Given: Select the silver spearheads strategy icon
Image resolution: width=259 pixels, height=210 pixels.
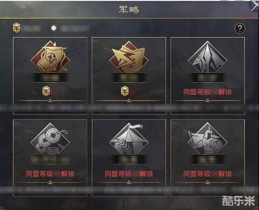Looking at the screenshot, I should [x=208, y=57].
